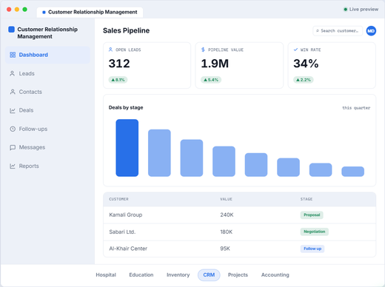This screenshot has height=287, width=385.
Task: Click the Search customer input field
Action: click(338, 31)
